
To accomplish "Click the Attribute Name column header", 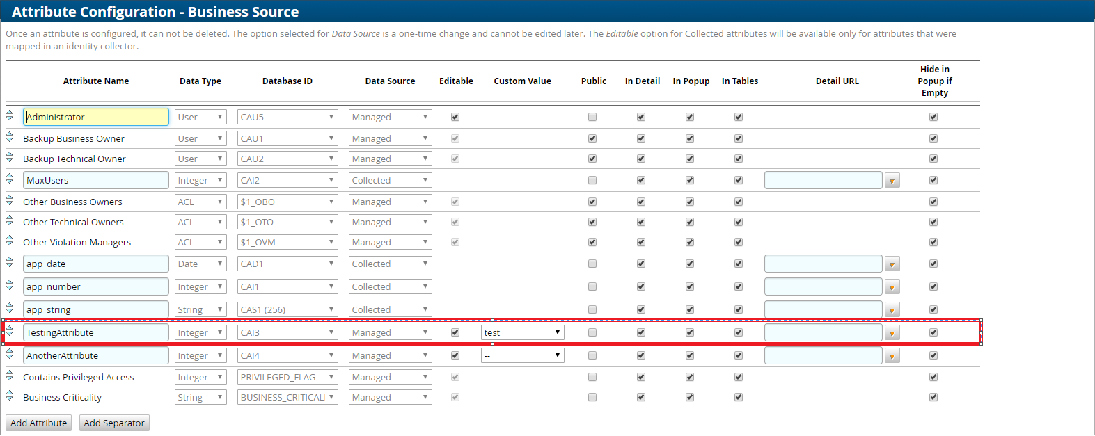I will (96, 81).
